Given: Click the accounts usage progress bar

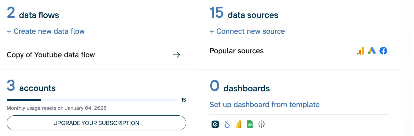Looking at the screenshot, I should [92, 100].
